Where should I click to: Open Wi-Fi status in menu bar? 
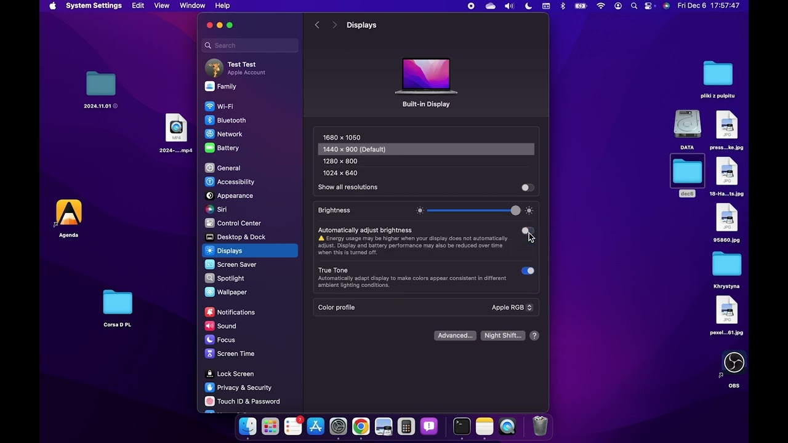click(601, 6)
